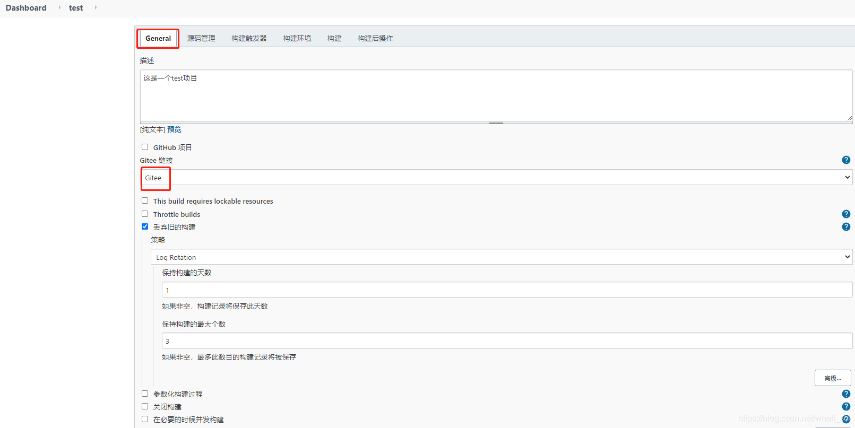Open the 策略 Log Rotation dropdown
This screenshot has width=855, height=428.
502,257
